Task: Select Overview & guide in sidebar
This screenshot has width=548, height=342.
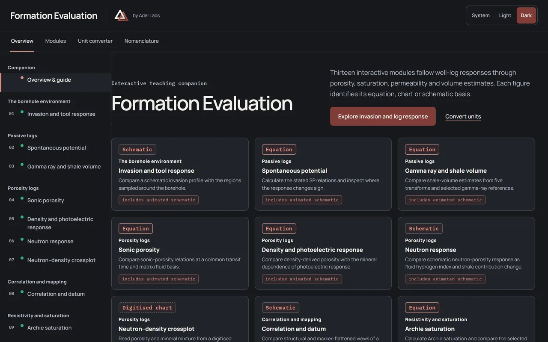Action: [x=56, y=83]
